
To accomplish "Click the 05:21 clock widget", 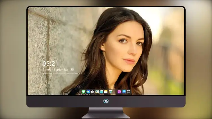I will 50,63.
